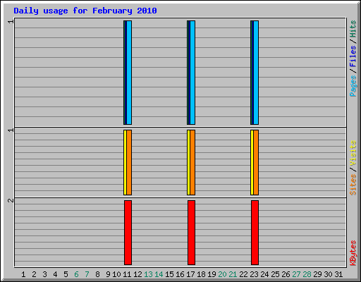The image size is (361, 282).
Task: Click day label 25 on the axis
Action: coord(275,274)
